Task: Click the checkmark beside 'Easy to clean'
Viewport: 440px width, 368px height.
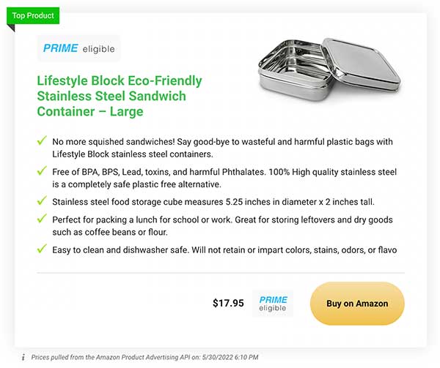Action: tap(42, 248)
